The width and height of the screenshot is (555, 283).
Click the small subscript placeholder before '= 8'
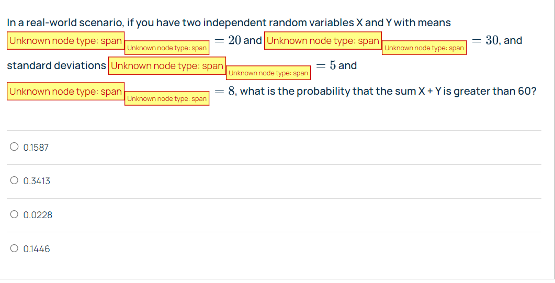pyautogui.click(x=167, y=99)
